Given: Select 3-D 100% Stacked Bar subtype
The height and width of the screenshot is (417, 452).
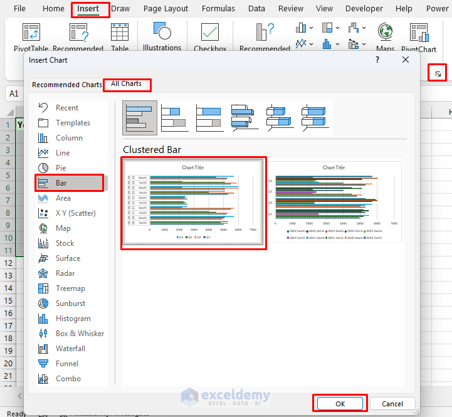Looking at the screenshot, I should [x=315, y=118].
